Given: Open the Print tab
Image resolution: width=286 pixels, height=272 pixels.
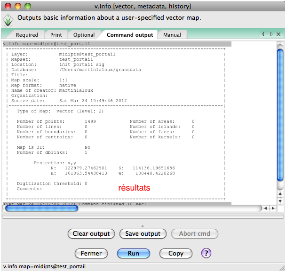Looking at the screenshot, I should (56, 35).
